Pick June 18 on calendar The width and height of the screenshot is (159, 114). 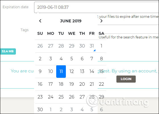point(61,84)
